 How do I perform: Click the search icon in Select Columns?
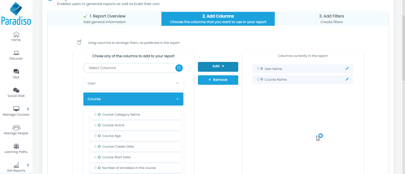pos(179,68)
